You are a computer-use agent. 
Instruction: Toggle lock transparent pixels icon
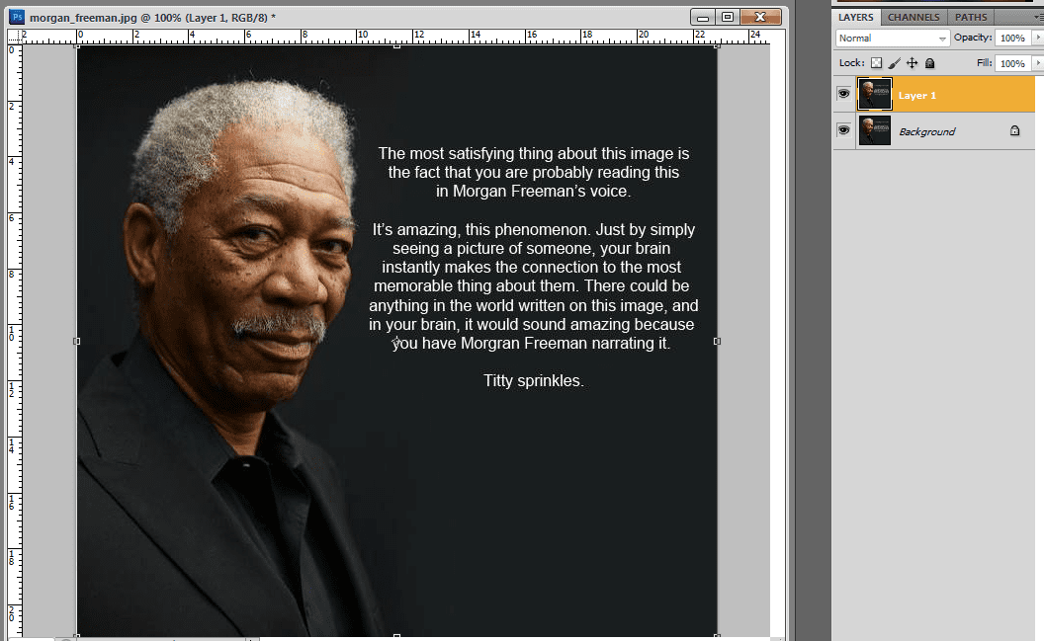click(876, 63)
